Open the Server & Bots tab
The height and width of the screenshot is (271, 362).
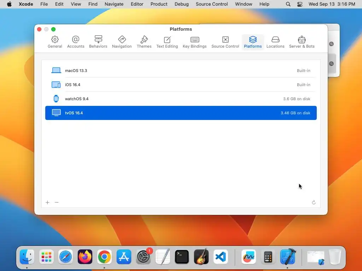pyautogui.click(x=302, y=42)
